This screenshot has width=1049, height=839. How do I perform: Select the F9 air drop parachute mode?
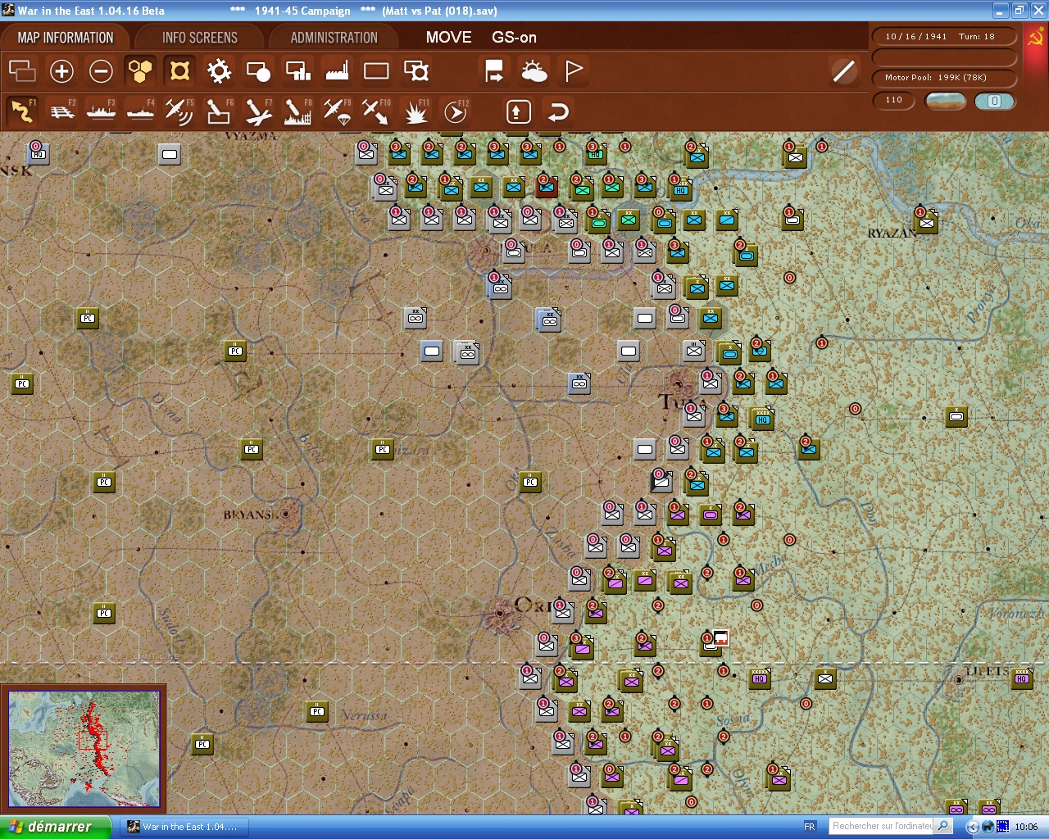pyautogui.click(x=337, y=111)
